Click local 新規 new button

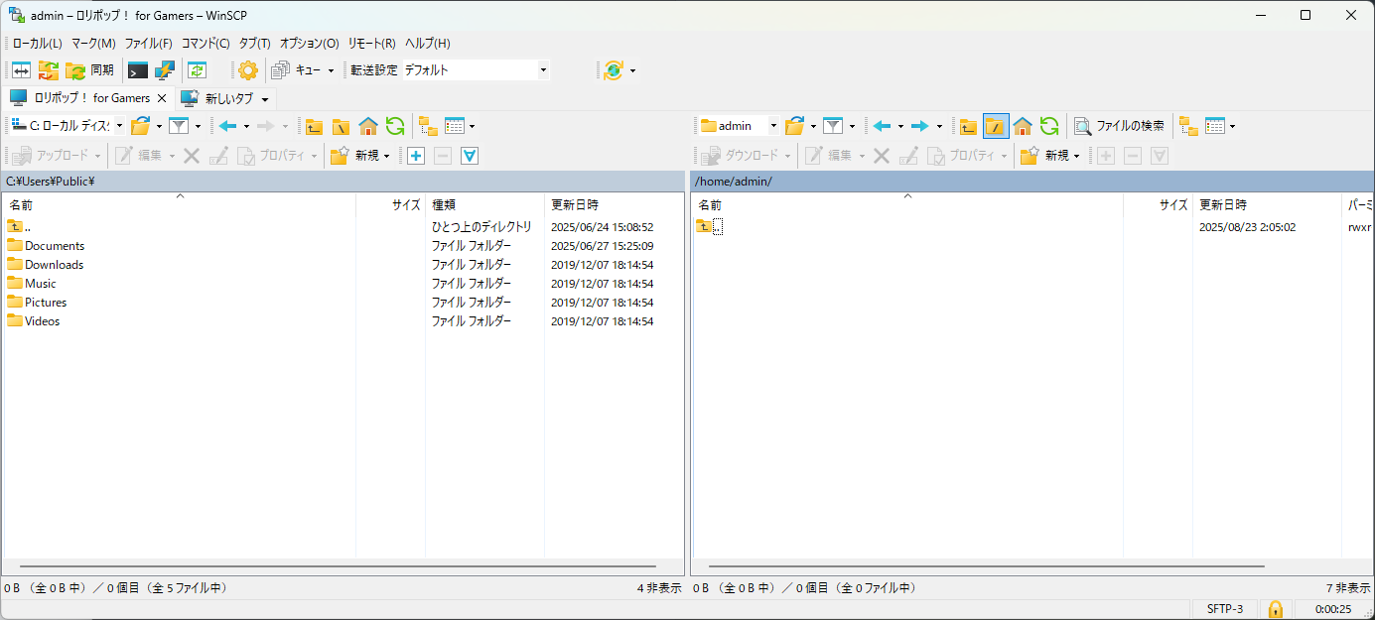[360, 155]
